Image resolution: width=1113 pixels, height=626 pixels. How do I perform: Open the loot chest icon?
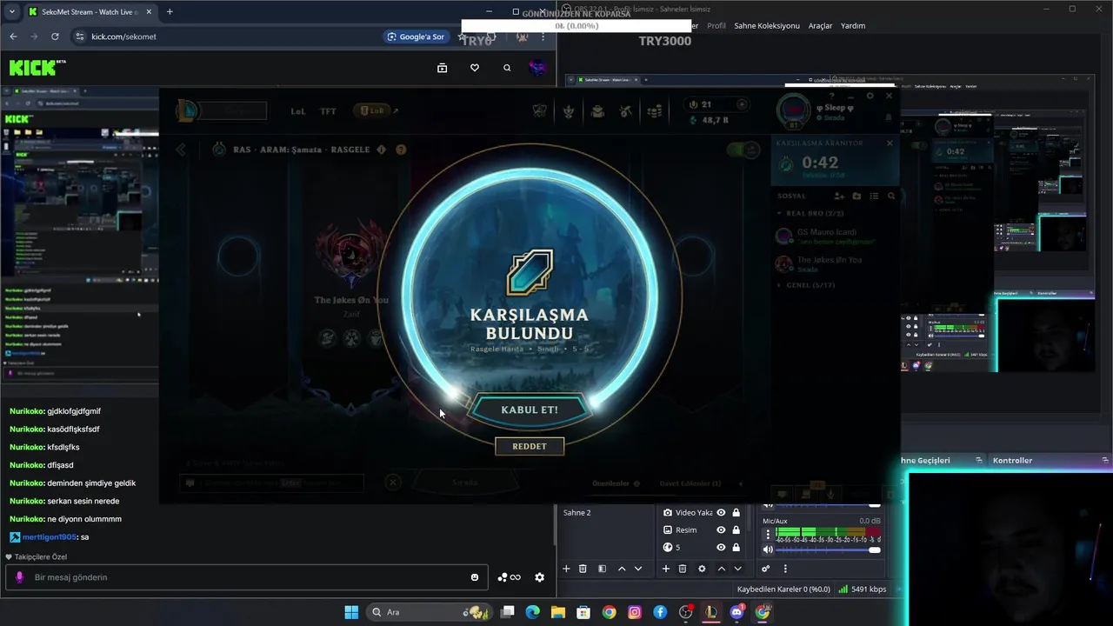point(597,110)
